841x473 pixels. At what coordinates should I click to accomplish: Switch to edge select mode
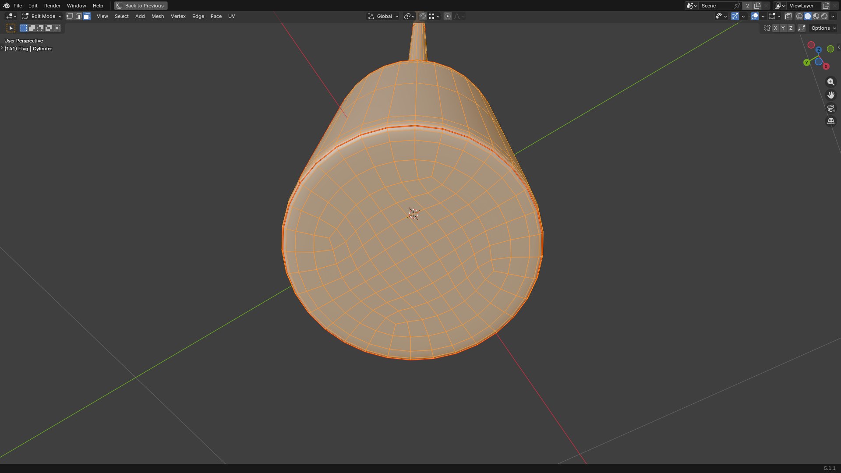pyautogui.click(x=78, y=16)
